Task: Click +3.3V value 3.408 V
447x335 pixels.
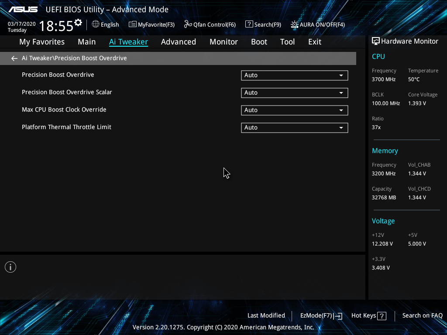Action: 381,268
